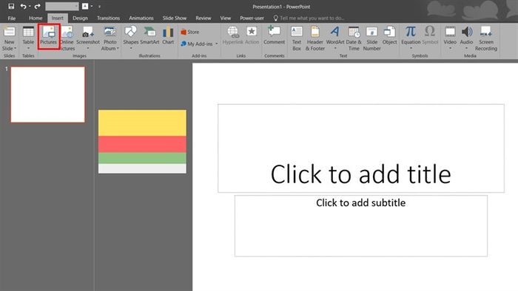Click the Header & Footer button
The image size is (518, 291).
pos(314,38)
